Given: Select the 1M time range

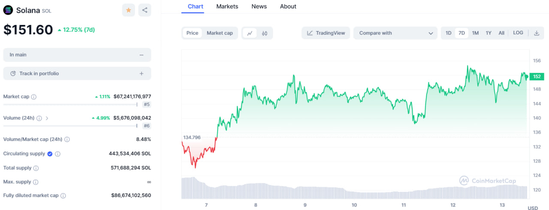Looking at the screenshot, I should [x=475, y=33].
